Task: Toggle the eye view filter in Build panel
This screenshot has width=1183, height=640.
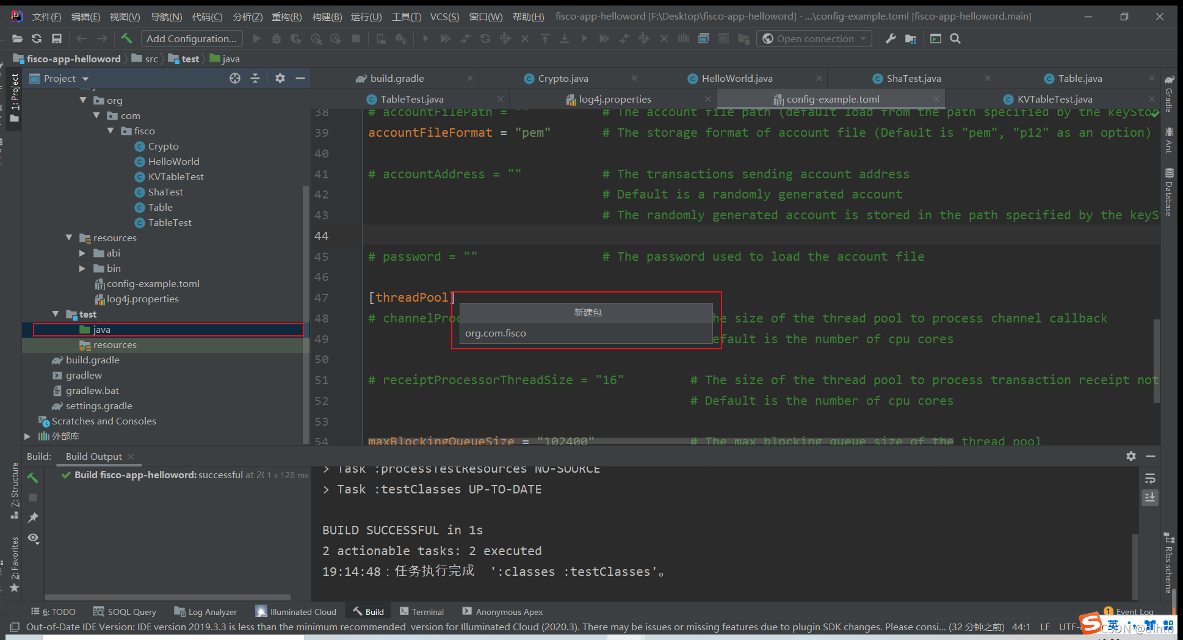Action: pyautogui.click(x=33, y=538)
